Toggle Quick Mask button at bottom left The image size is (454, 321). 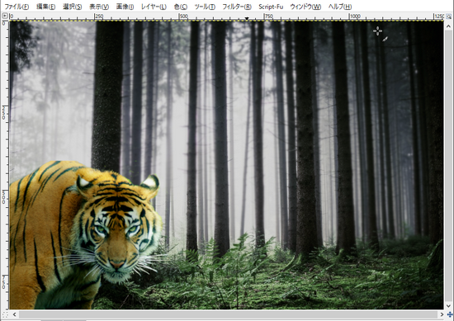pos(5,314)
